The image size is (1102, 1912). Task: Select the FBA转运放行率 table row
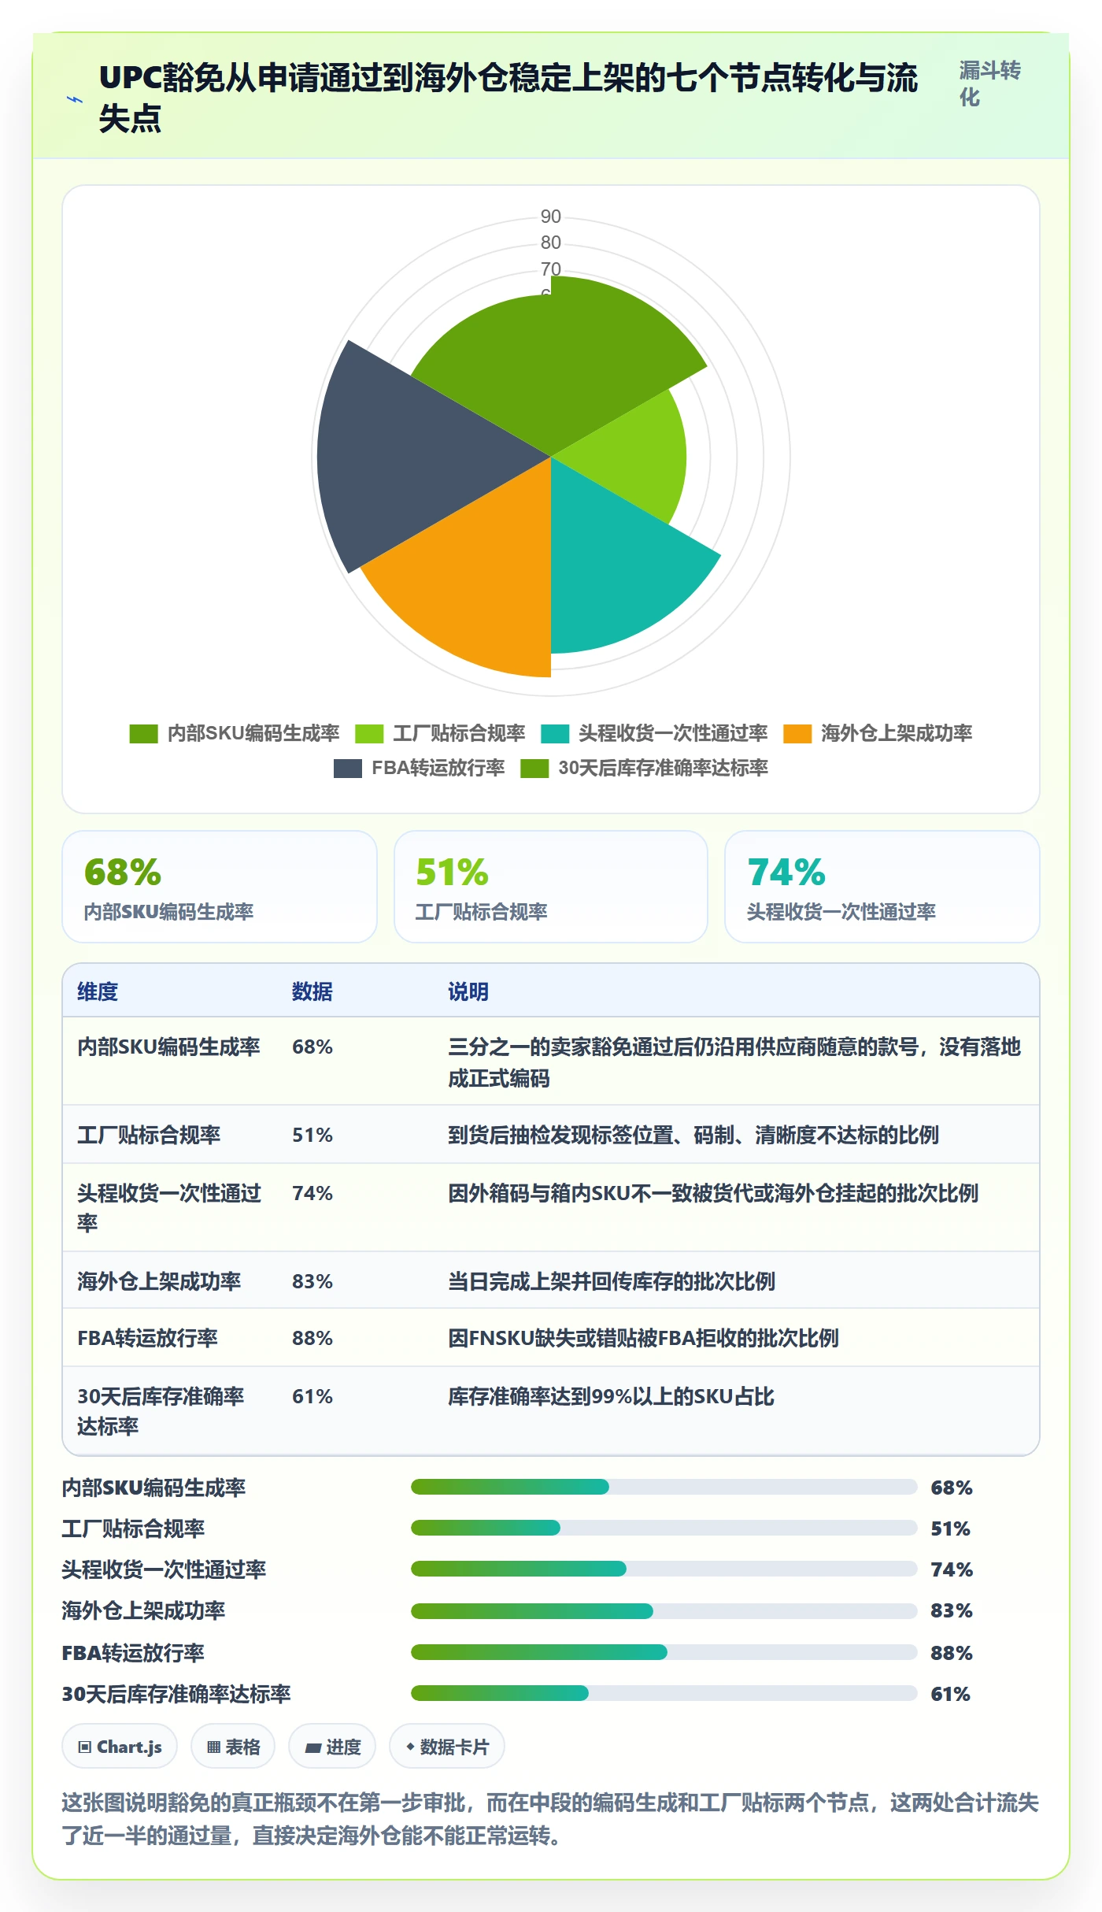point(551,1338)
